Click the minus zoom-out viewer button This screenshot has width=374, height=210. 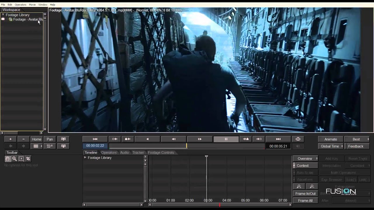click(23, 139)
